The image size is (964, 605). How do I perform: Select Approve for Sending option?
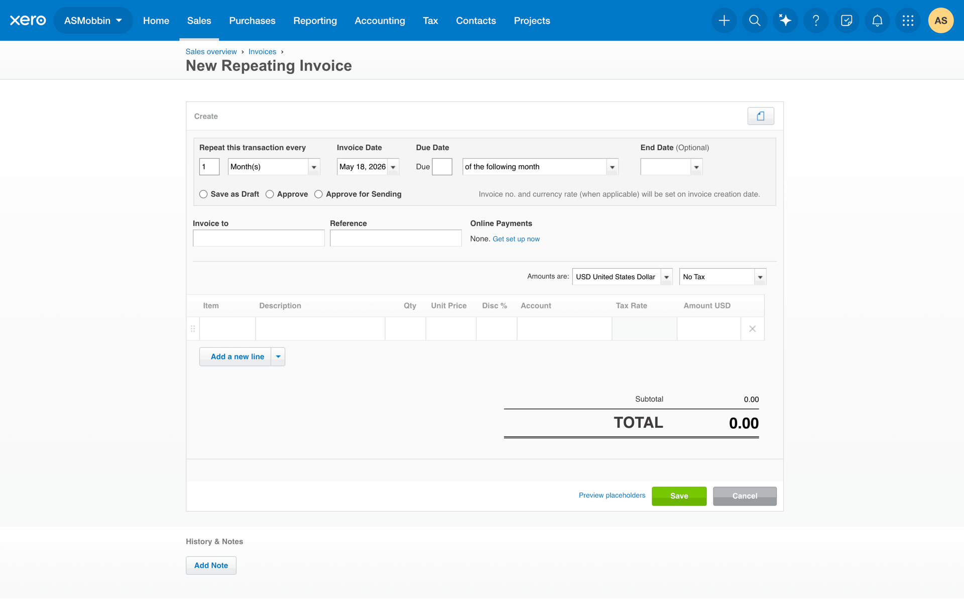(318, 194)
